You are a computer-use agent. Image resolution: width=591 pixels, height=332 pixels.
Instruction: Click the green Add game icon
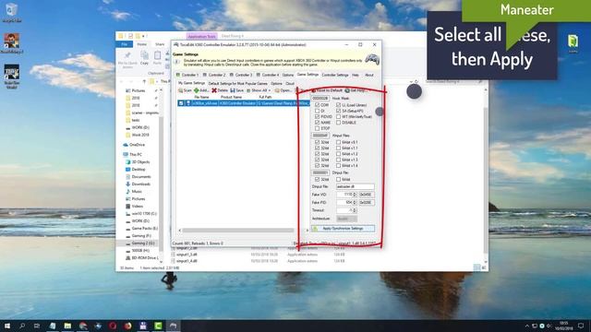[197, 90]
